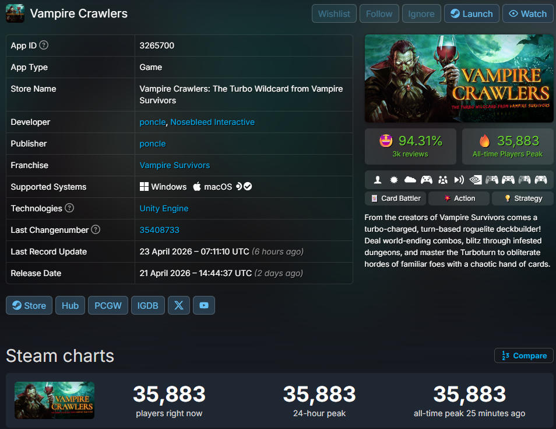Add game to Wishlist
The width and height of the screenshot is (556, 429).
334,13
